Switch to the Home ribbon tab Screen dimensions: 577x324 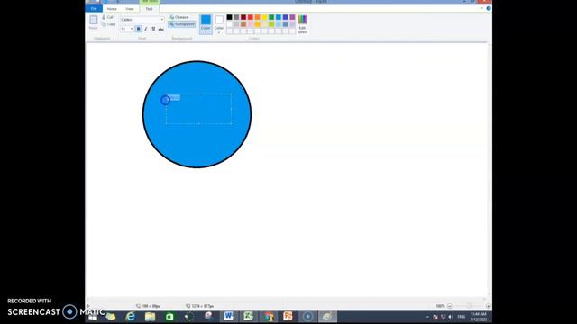pos(112,9)
